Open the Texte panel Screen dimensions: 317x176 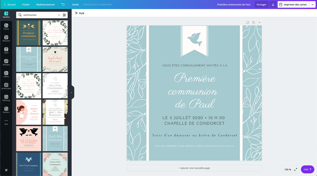(x=6, y=50)
